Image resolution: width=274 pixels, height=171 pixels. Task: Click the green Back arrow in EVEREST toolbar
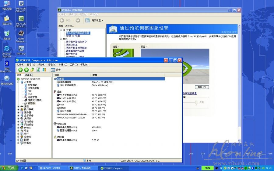click(20, 70)
